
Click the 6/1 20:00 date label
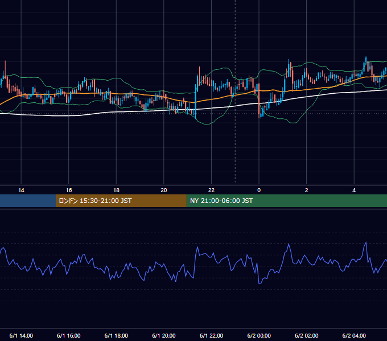pos(164,335)
